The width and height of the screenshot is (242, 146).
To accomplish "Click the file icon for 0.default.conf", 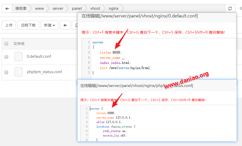I will click(19, 56).
